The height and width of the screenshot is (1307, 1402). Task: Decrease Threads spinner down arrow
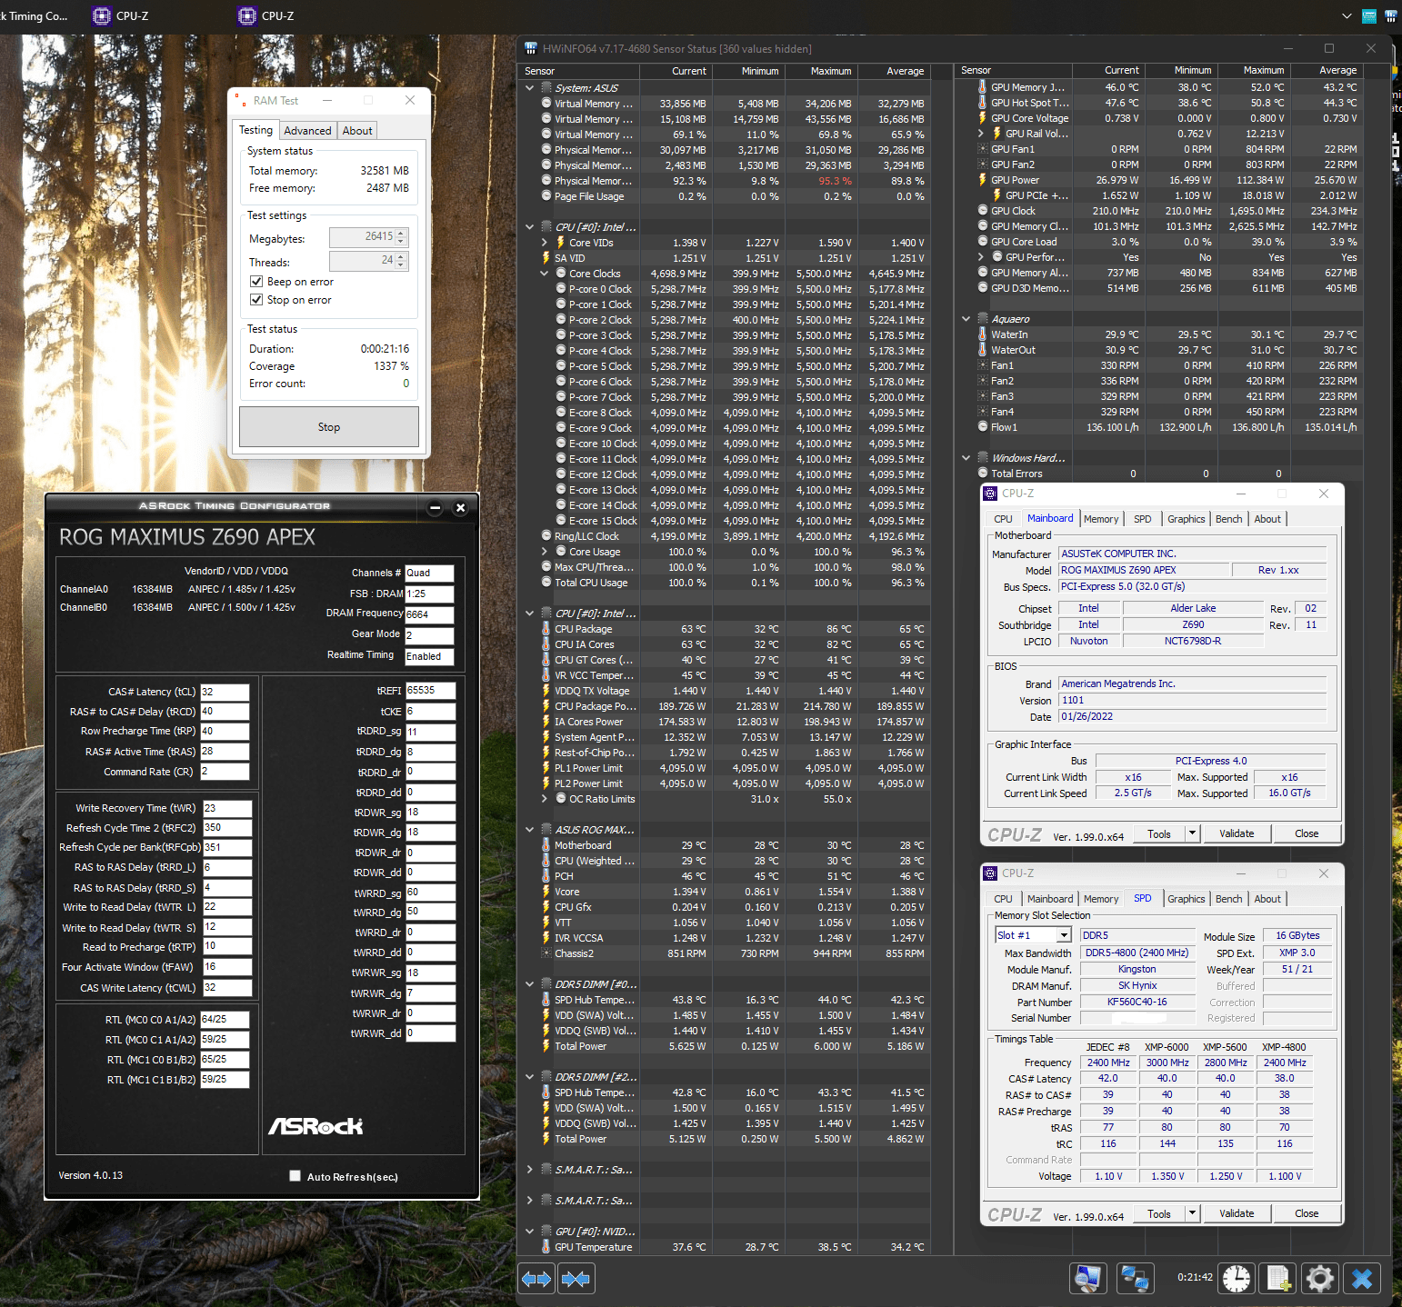[x=401, y=266]
